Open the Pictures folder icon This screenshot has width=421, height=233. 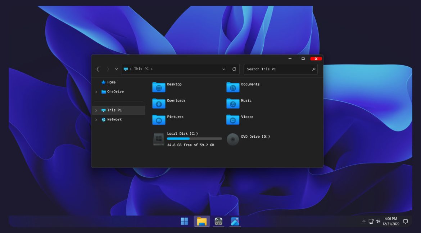point(159,120)
